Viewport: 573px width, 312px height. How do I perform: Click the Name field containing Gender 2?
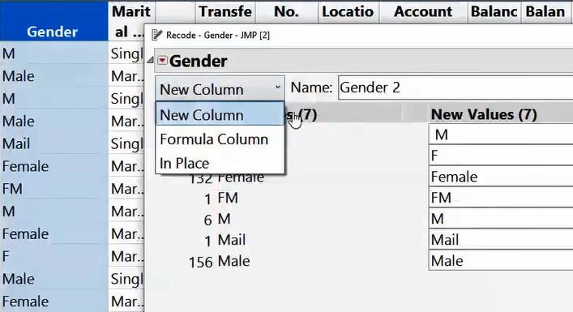(x=455, y=88)
